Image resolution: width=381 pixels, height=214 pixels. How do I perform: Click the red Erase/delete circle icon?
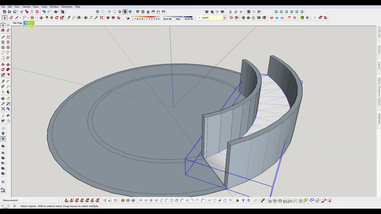coord(37,12)
